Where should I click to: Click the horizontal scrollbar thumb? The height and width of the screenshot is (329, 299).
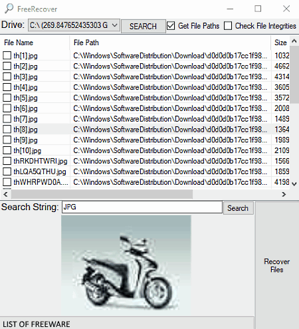tap(102, 194)
